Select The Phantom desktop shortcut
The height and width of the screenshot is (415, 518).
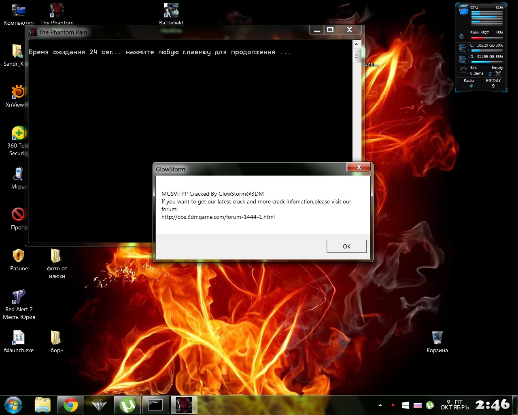57,14
